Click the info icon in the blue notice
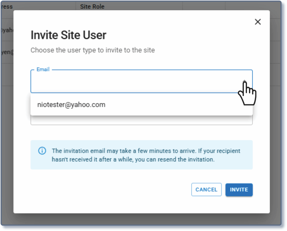The image size is (287, 231). [42, 151]
